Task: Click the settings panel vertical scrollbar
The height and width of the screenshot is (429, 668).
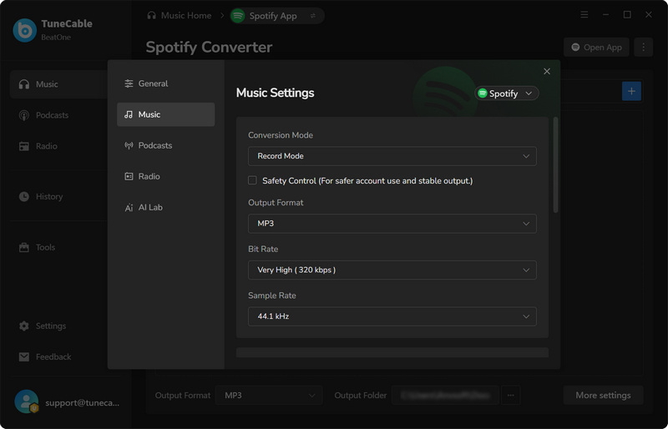Action: coord(555,165)
